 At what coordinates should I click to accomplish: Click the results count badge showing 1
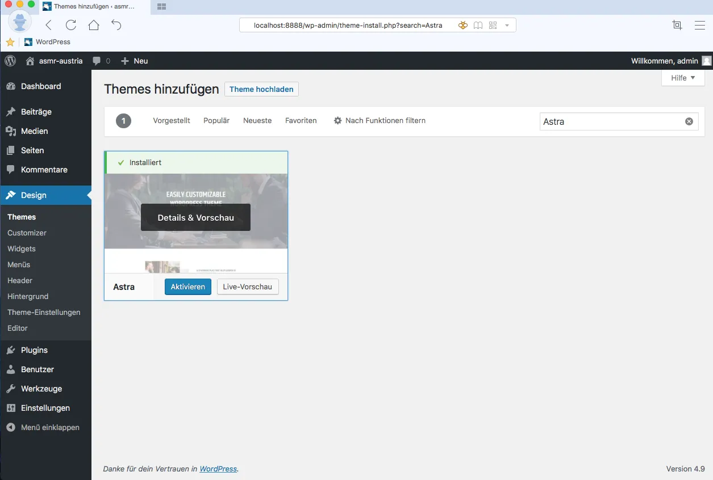tap(123, 121)
